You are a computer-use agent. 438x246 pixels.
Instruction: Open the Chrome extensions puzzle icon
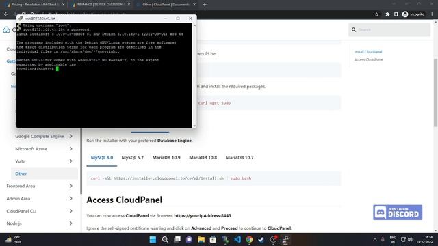tap(387, 14)
